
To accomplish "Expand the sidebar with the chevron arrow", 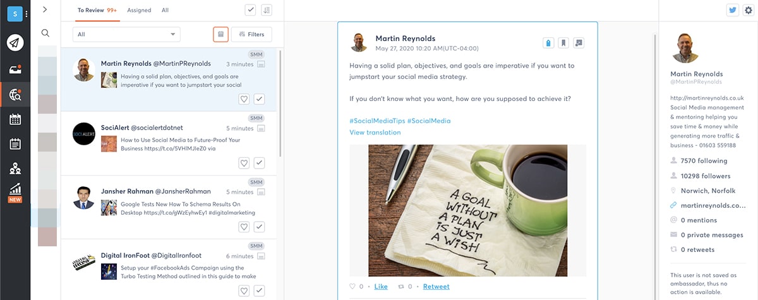I will (x=45, y=9).
